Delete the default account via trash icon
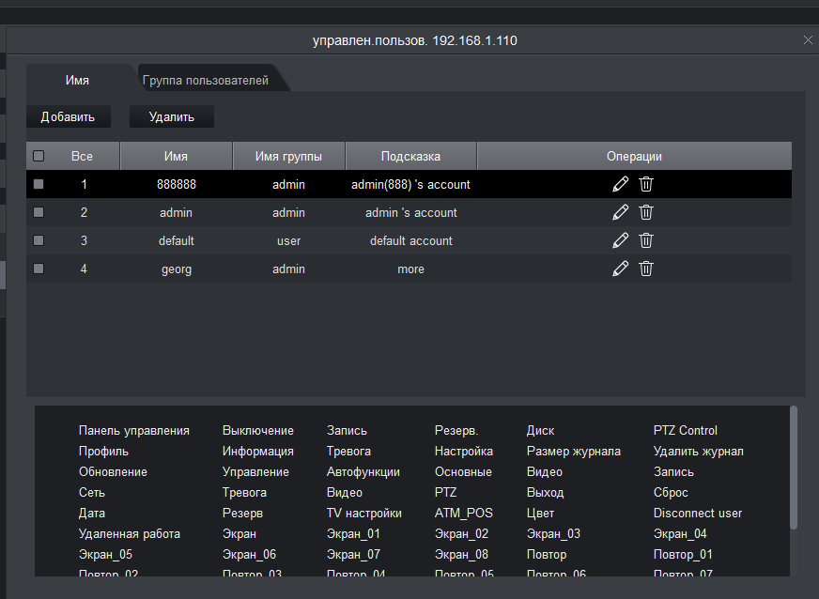Screen dimensions: 819x599 (x=646, y=240)
